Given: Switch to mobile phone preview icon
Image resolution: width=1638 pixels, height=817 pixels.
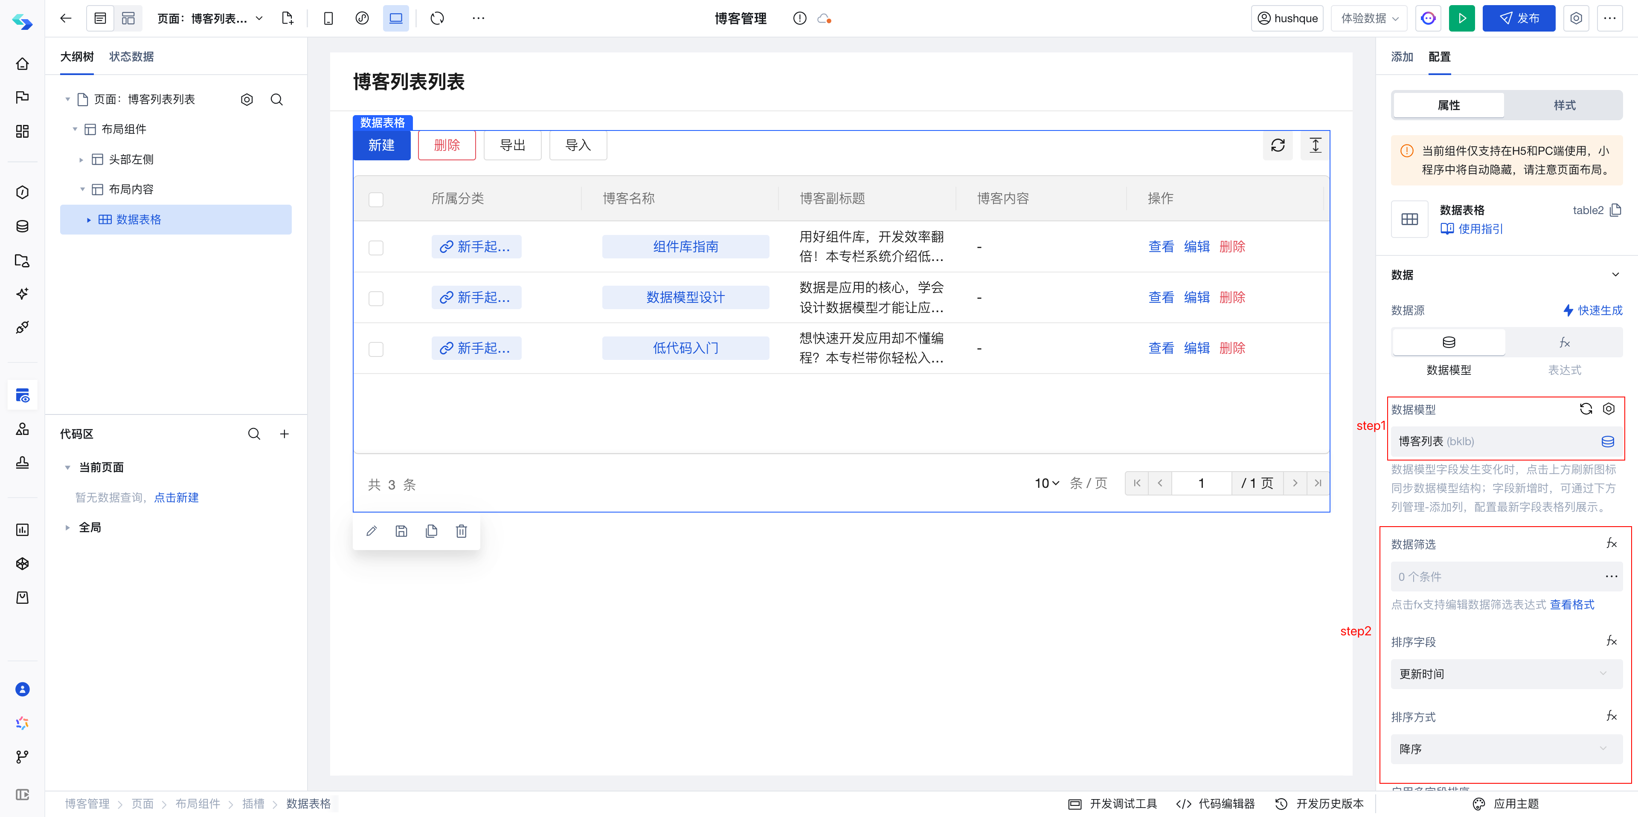Looking at the screenshot, I should pyautogui.click(x=328, y=18).
